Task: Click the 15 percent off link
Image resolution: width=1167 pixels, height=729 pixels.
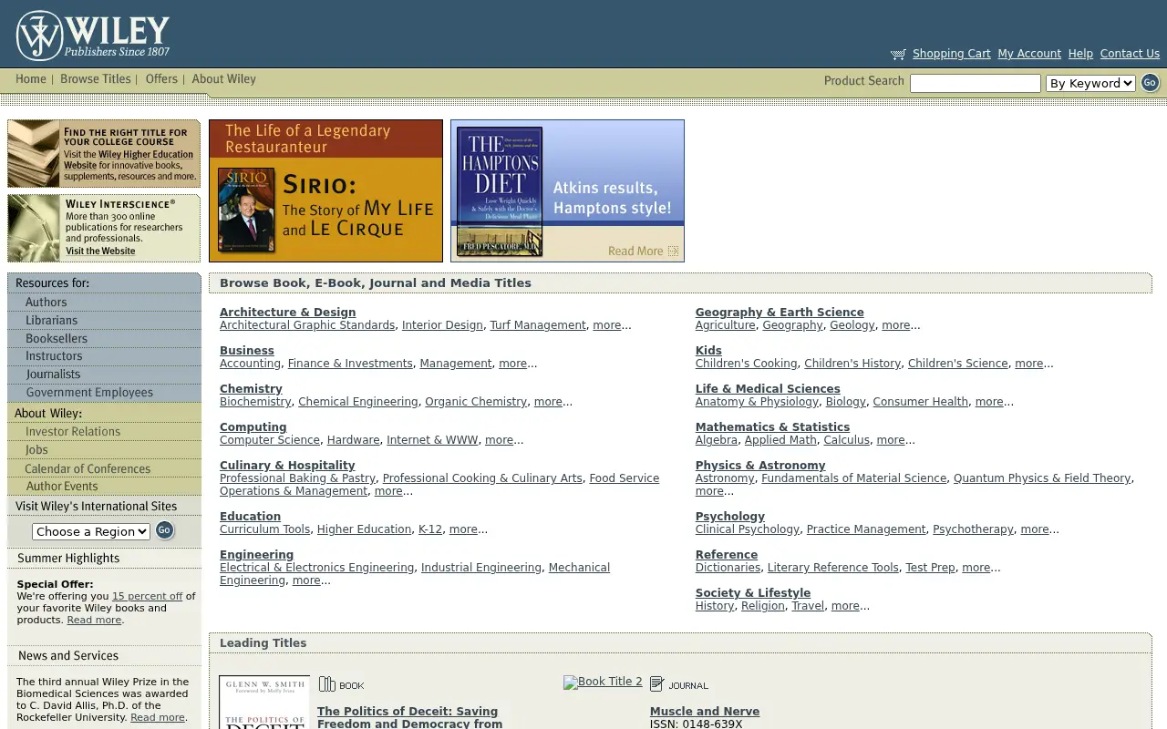Action: (x=147, y=596)
